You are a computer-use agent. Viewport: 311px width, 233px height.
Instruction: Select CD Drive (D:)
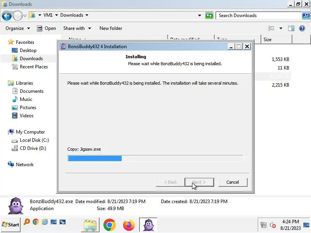point(33,148)
